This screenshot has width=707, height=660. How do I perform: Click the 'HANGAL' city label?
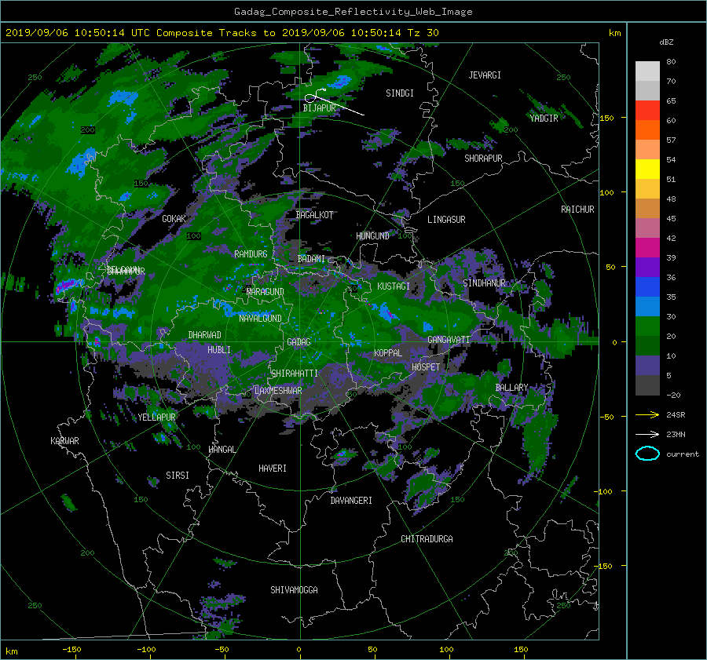pyautogui.click(x=222, y=450)
